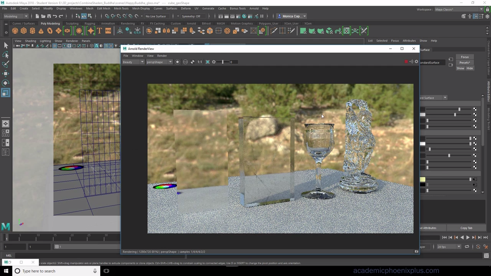
Task: Click the polygon Type text tool
Action: [99, 31]
